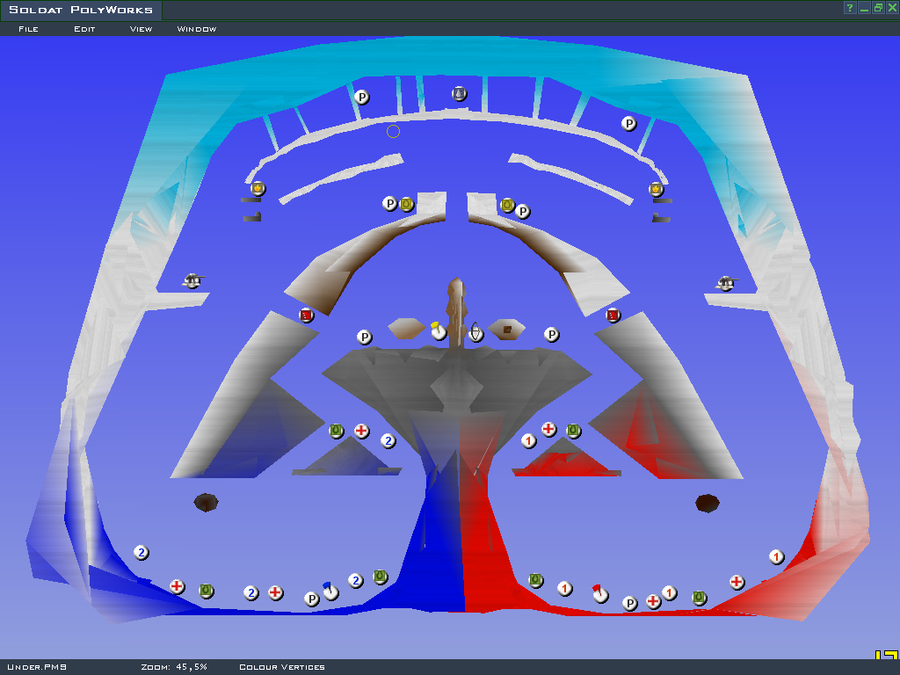Click the green question mark help button

point(850,8)
